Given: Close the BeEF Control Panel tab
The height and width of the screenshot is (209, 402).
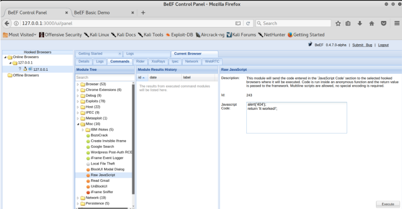Looking at the screenshot, I should click(66, 13).
